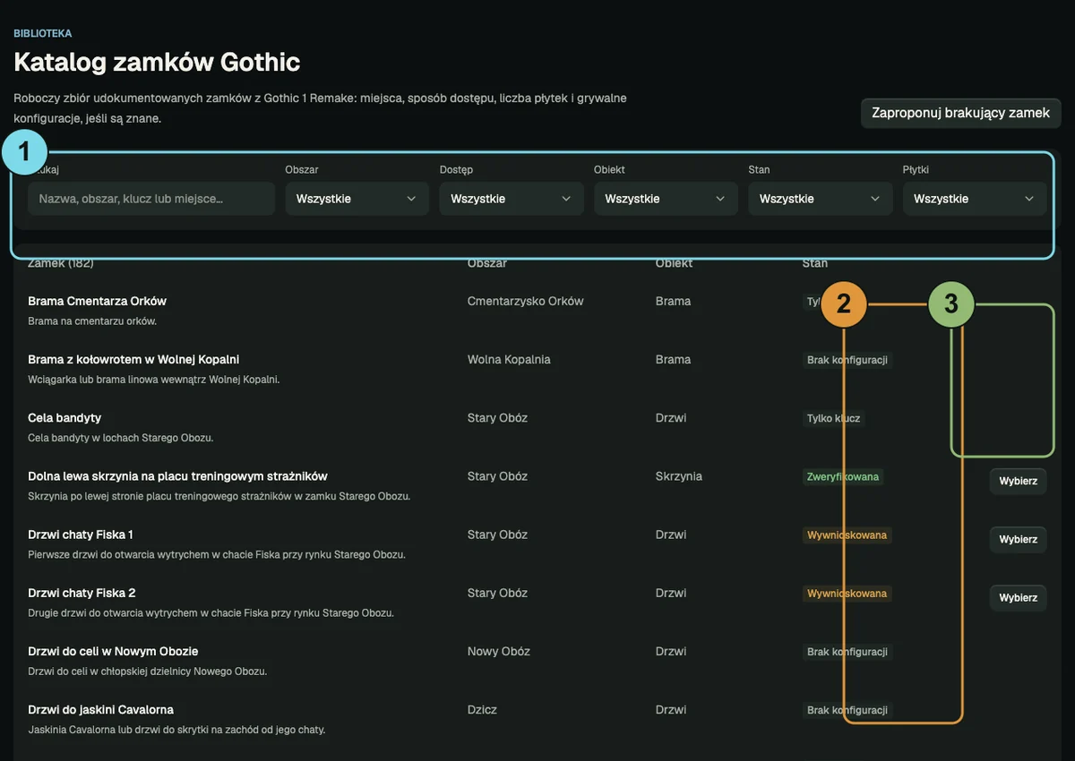
Task: Click Wywnioskowana badge for Drzwi chaty Fiska 1
Action: (847, 535)
